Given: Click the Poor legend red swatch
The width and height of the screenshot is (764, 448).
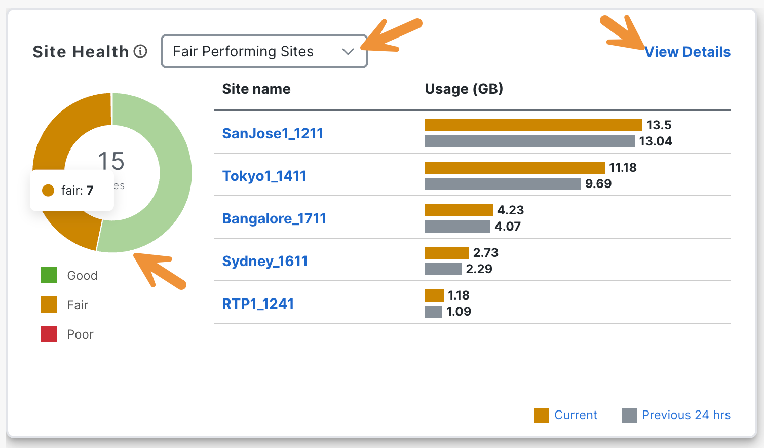Looking at the screenshot, I should click(49, 334).
